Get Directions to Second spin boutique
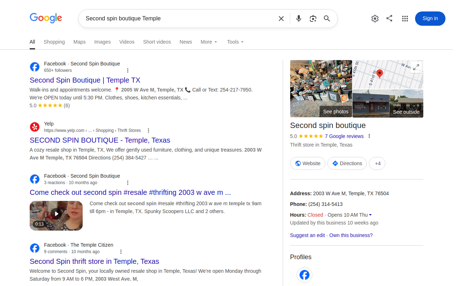 tap(347, 163)
